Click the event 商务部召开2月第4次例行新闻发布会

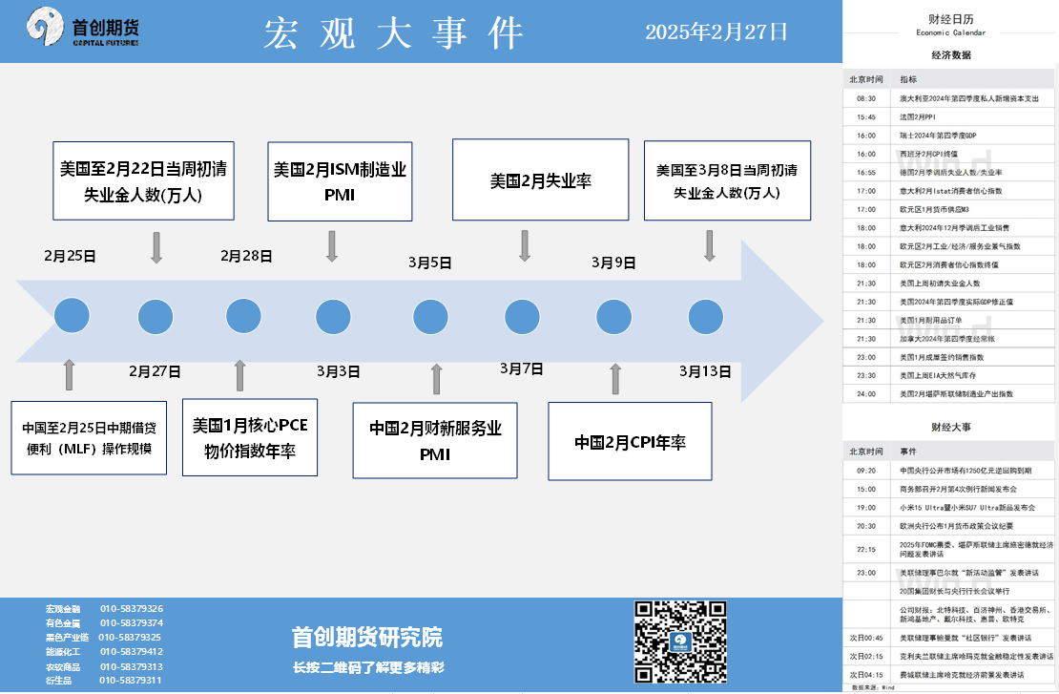coord(948,490)
